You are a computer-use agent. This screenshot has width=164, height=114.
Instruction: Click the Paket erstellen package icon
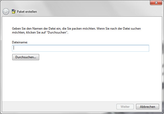point(14,11)
